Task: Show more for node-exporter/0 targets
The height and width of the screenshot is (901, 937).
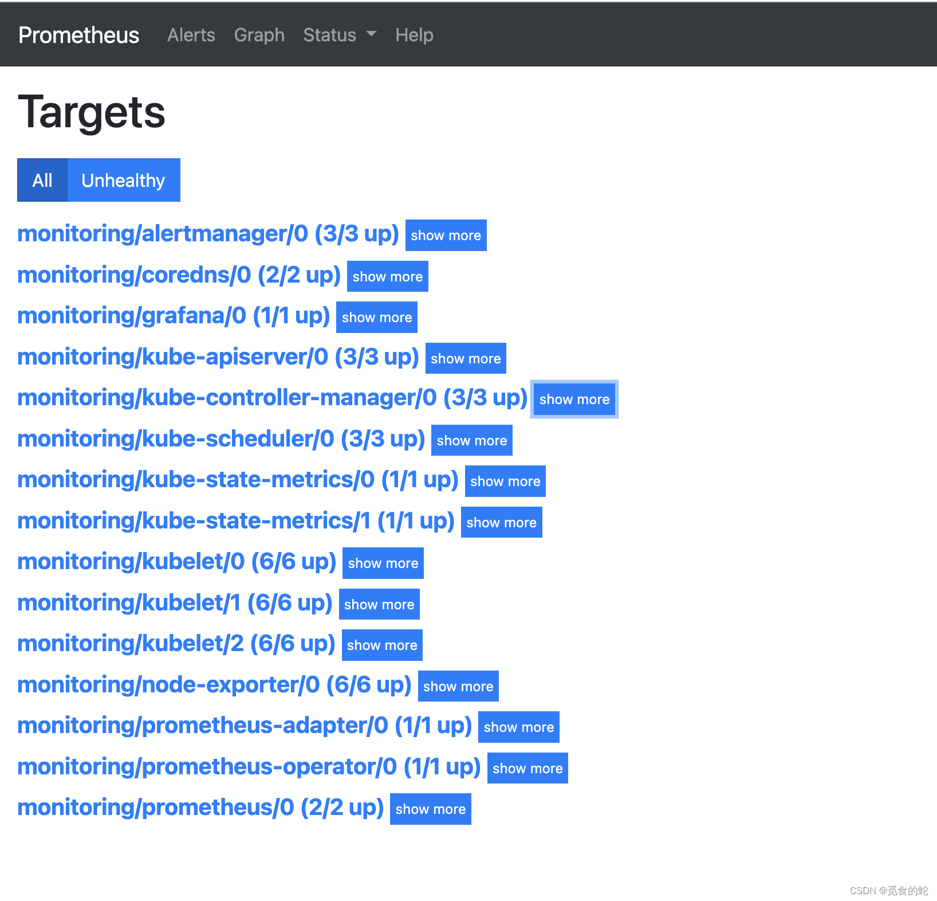Action: [x=458, y=686]
